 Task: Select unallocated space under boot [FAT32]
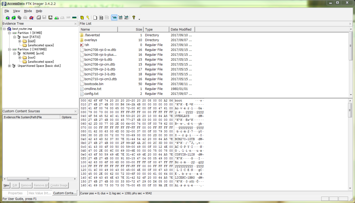tap(41, 45)
